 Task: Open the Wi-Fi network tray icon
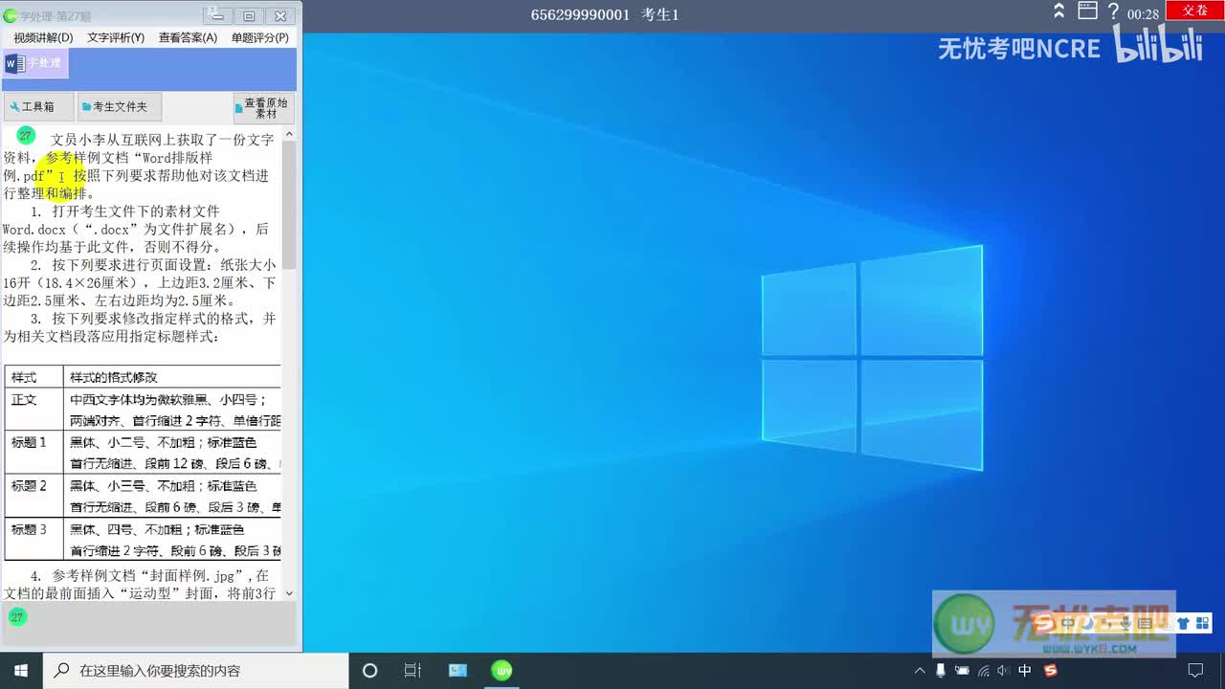click(x=983, y=671)
